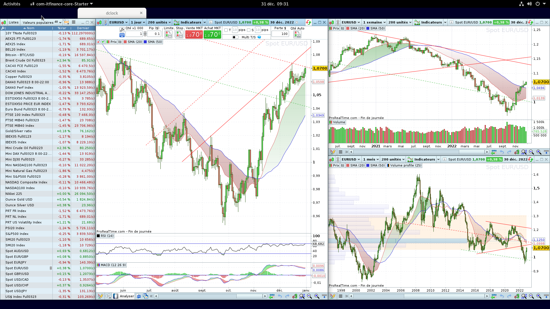Viewport: 550px width, 309px height.
Task: Click the refresh arrows icon in daily chart header
Action: (x=308, y=22)
